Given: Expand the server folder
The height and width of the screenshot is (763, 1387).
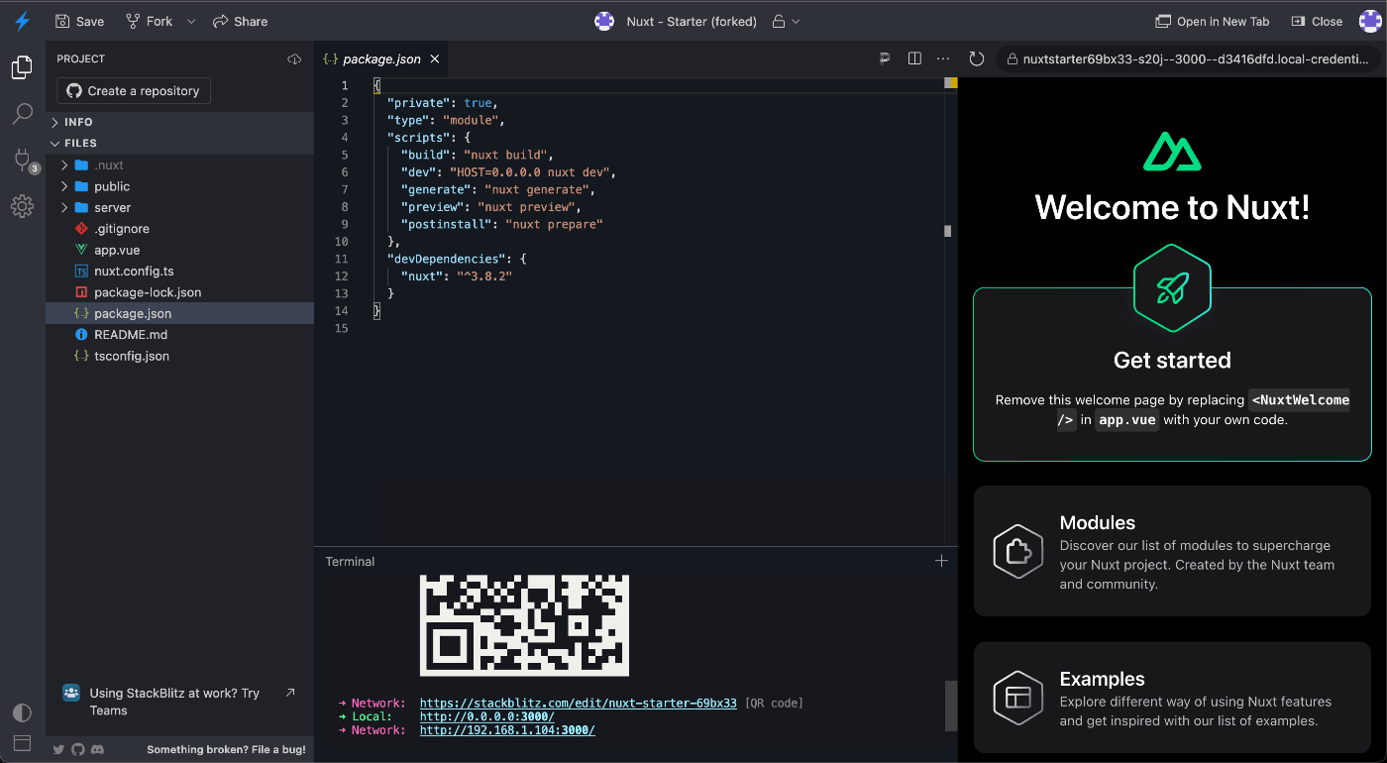Looking at the screenshot, I should click(x=179, y=208).
